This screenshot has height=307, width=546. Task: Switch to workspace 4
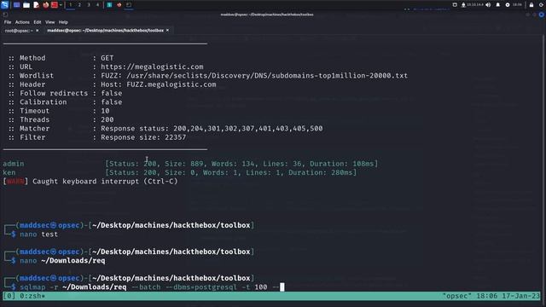(x=97, y=5)
